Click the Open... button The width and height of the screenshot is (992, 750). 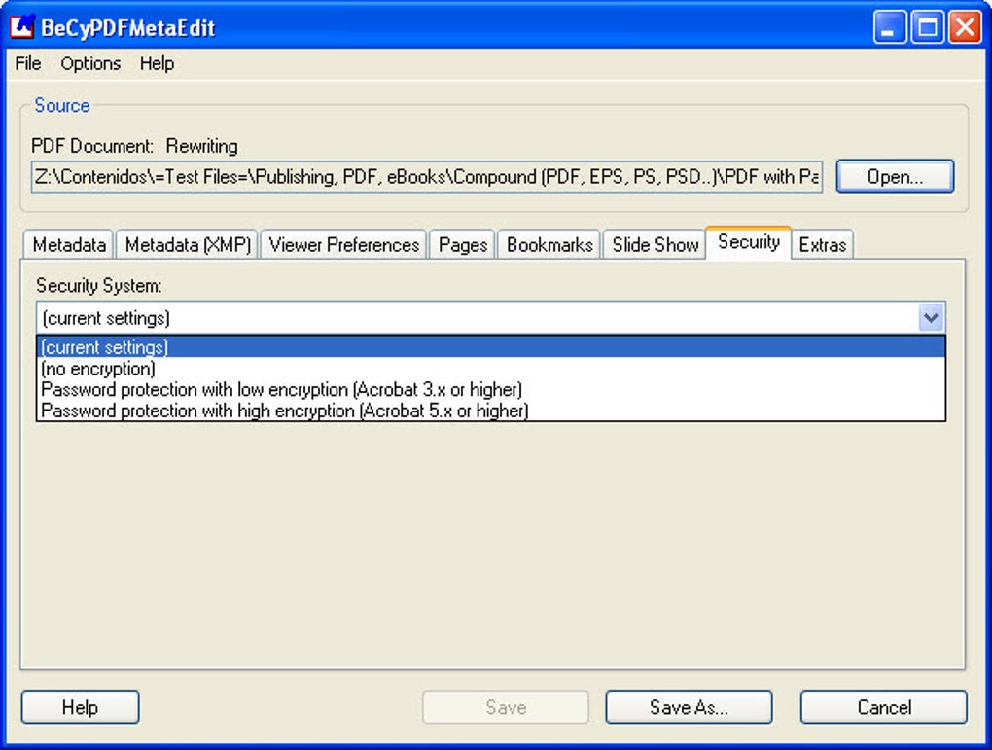point(895,177)
